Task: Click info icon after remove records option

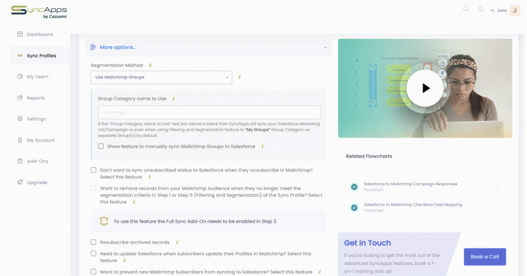Action: (x=134, y=202)
